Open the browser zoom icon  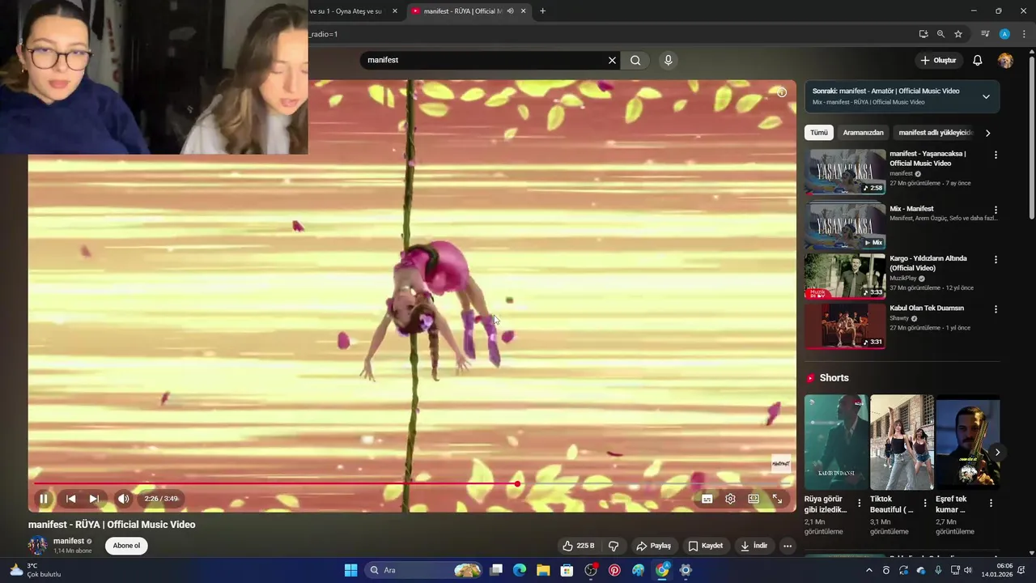pos(940,34)
